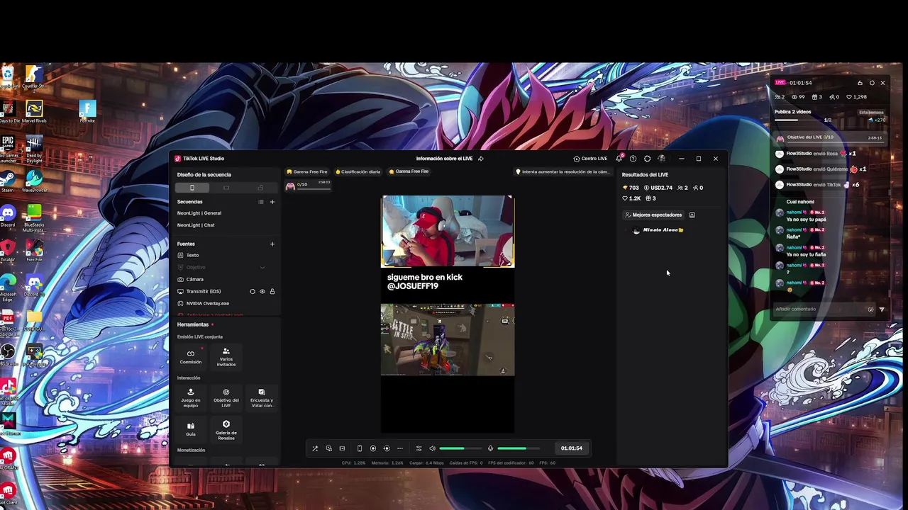Click the 01:01:54 live timer button
Image resolution: width=908 pixels, height=510 pixels.
click(x=572, y=448)
